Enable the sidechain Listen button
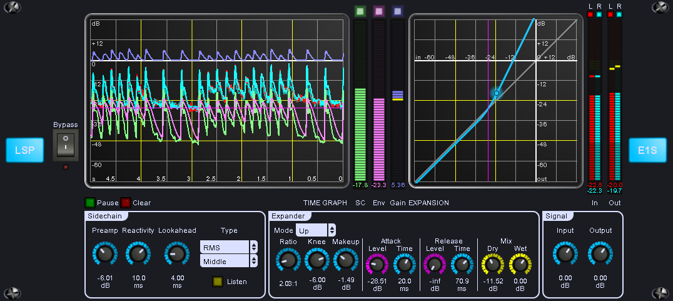This screenshot has height=301, width=673. (x=218, y=282)
